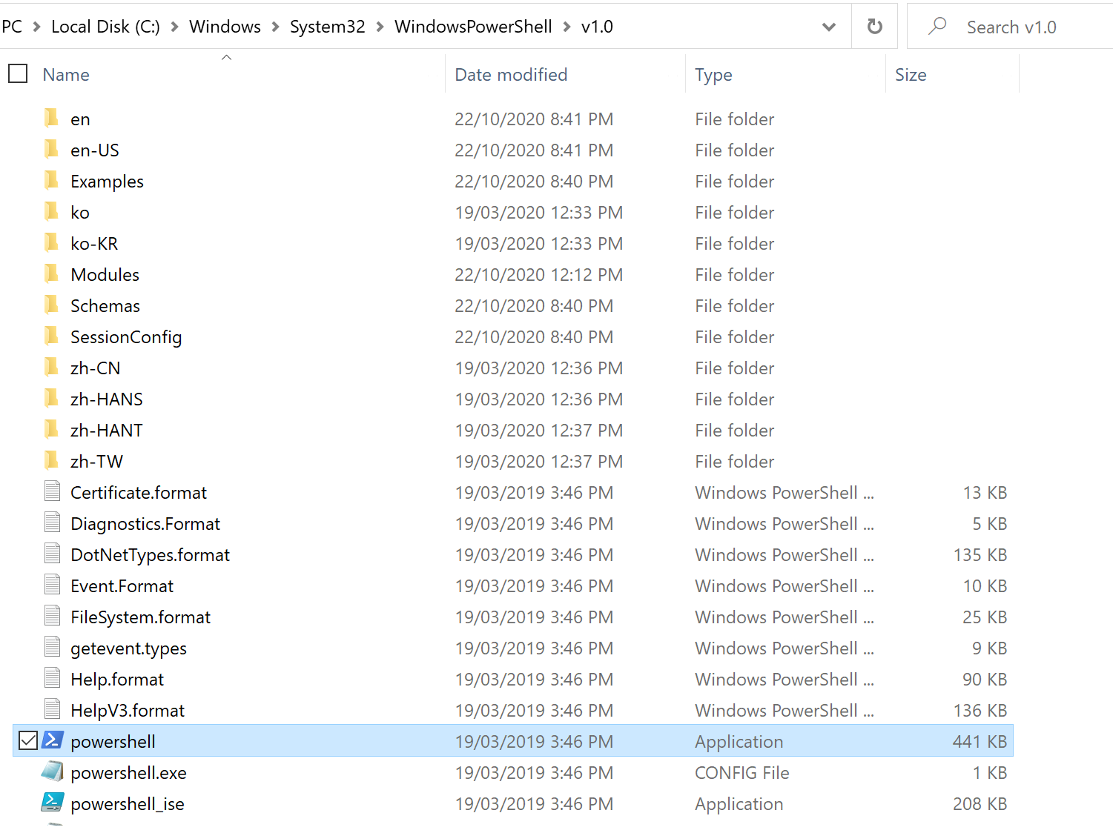Click the Diagnostics.Format file icon
Image resolution: width=1113 pixels, height=833 pixels.
pyautogui.click(x=52, y=522)
